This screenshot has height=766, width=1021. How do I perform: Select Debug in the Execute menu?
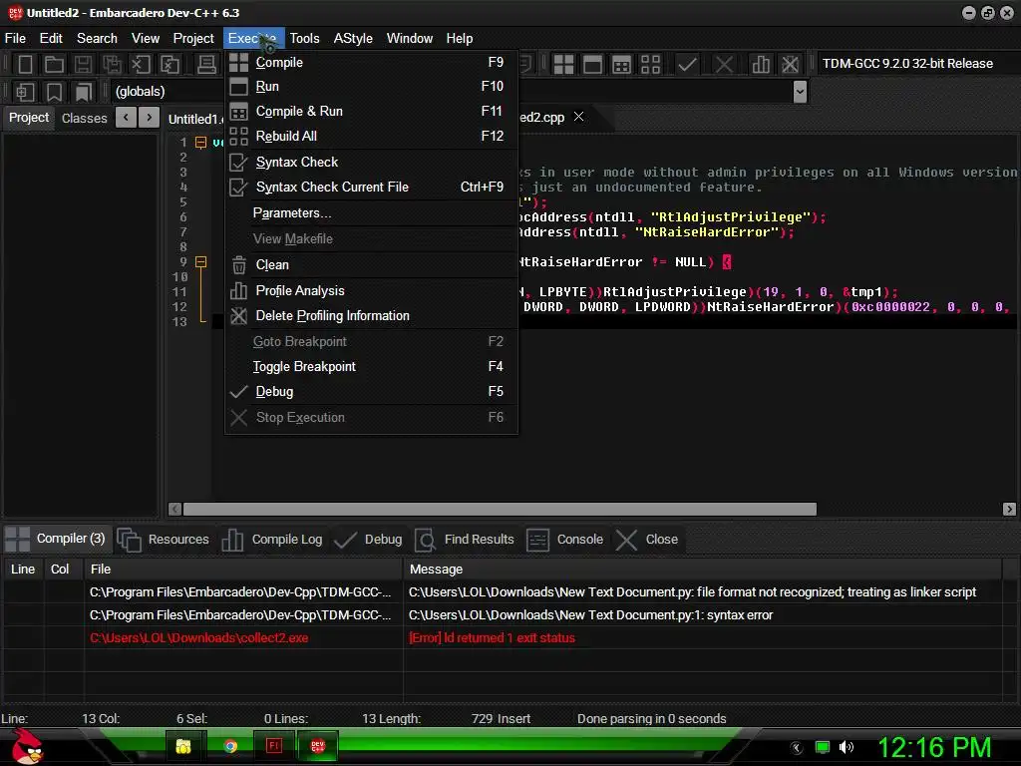371,391
